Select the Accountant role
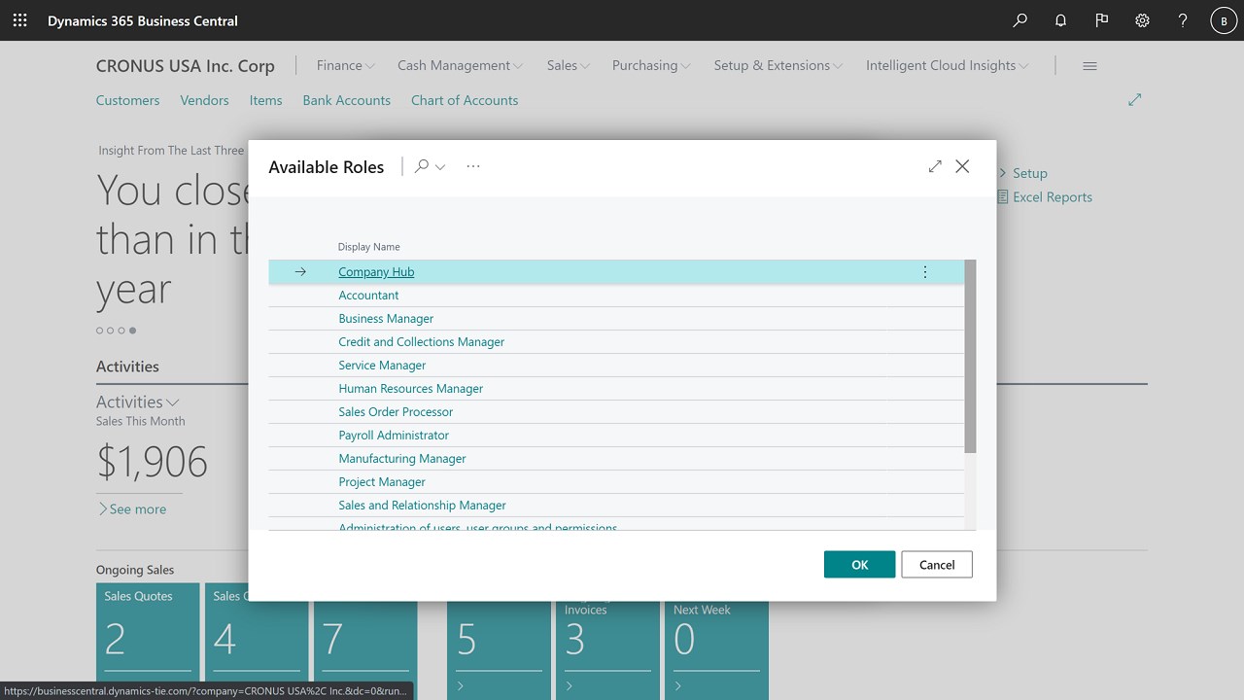 pos(368,296)
